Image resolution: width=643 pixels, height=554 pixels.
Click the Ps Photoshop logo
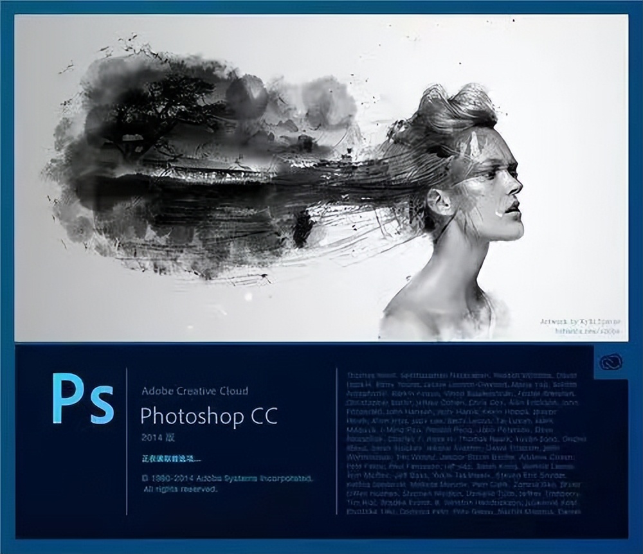(x=82, y=399)
